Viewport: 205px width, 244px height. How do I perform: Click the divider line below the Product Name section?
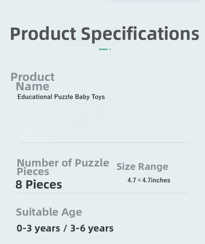[104, 143]
